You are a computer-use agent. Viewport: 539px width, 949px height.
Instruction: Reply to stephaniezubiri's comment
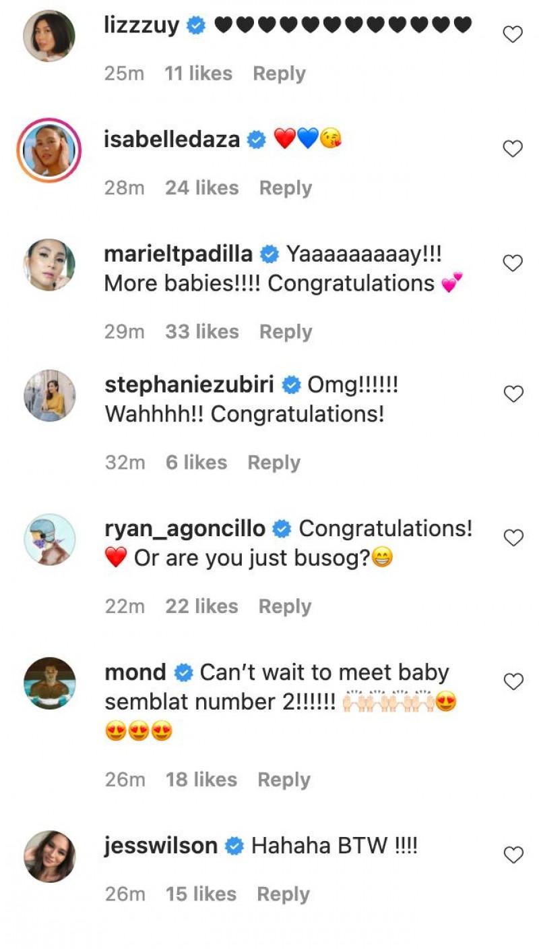274,463
